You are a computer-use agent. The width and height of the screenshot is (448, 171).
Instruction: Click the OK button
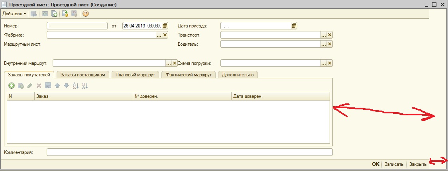[x=375, y=164]
